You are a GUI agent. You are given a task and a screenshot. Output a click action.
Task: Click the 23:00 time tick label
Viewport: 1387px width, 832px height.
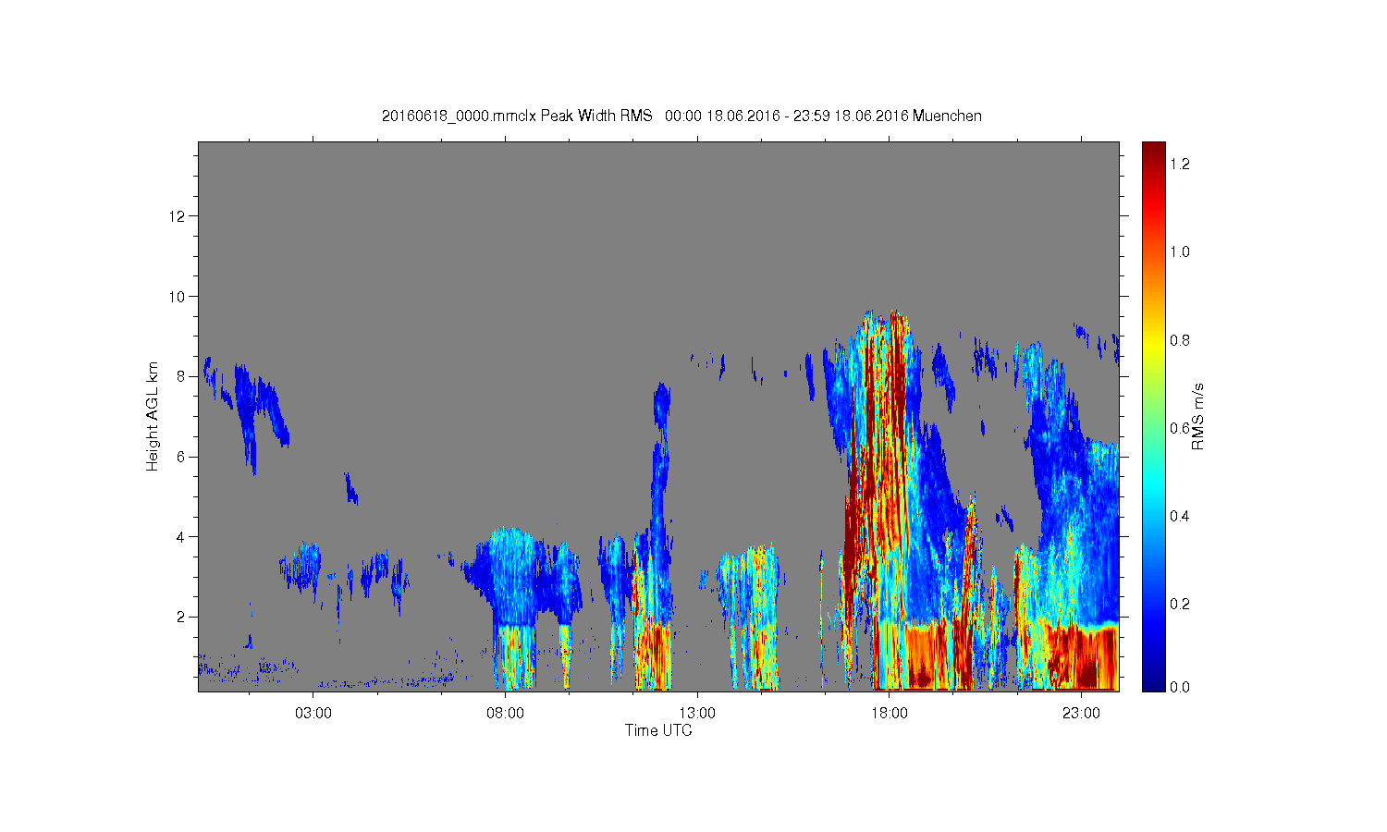[1081, 713]
